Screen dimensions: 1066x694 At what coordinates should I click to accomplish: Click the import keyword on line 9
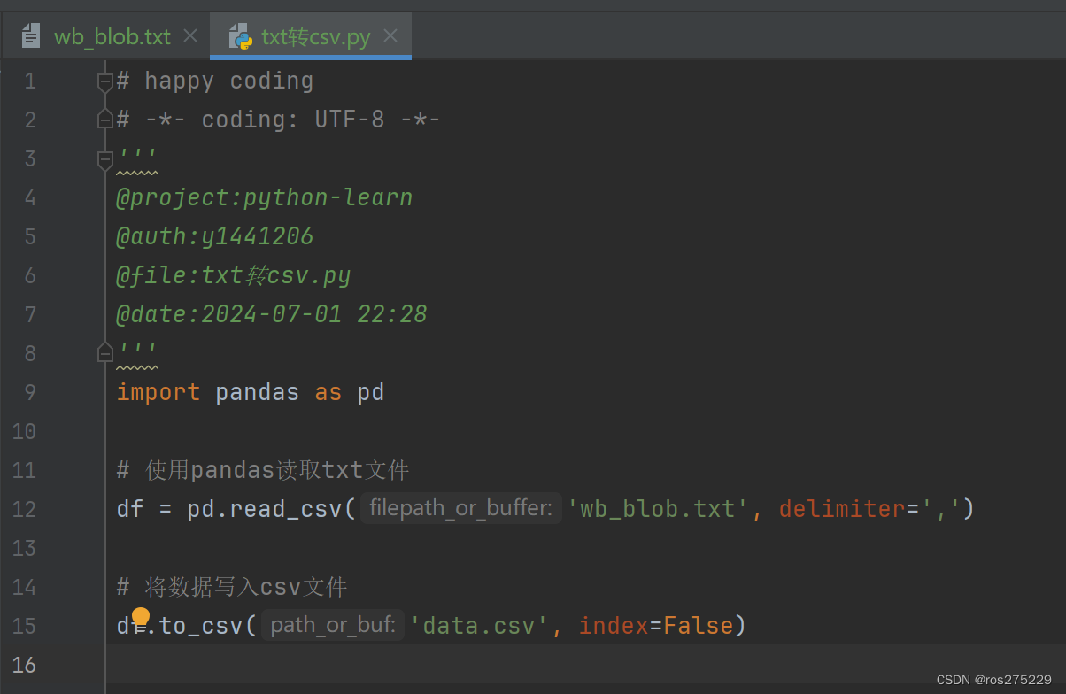(158, 392)
